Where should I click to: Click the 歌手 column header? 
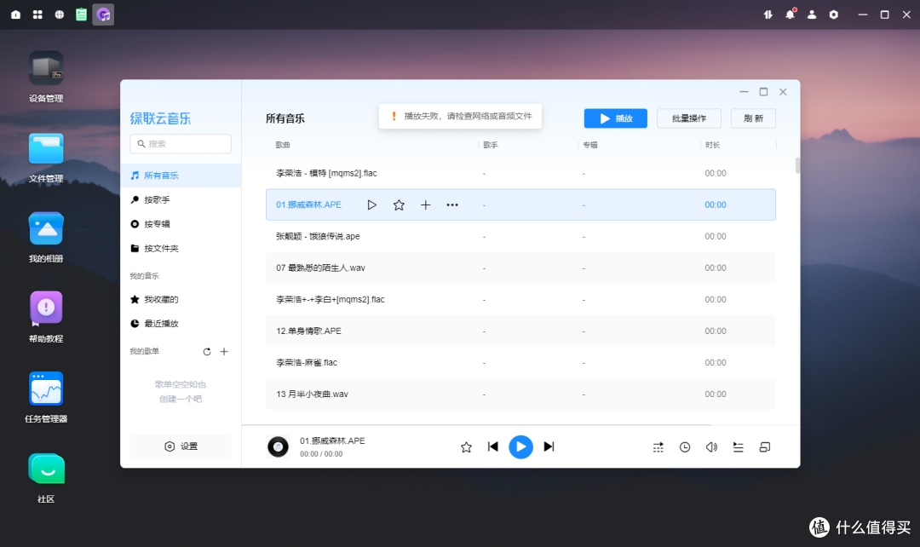click(491, 145)
